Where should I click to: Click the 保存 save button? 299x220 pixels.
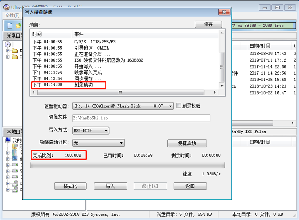tap(208, 24)
